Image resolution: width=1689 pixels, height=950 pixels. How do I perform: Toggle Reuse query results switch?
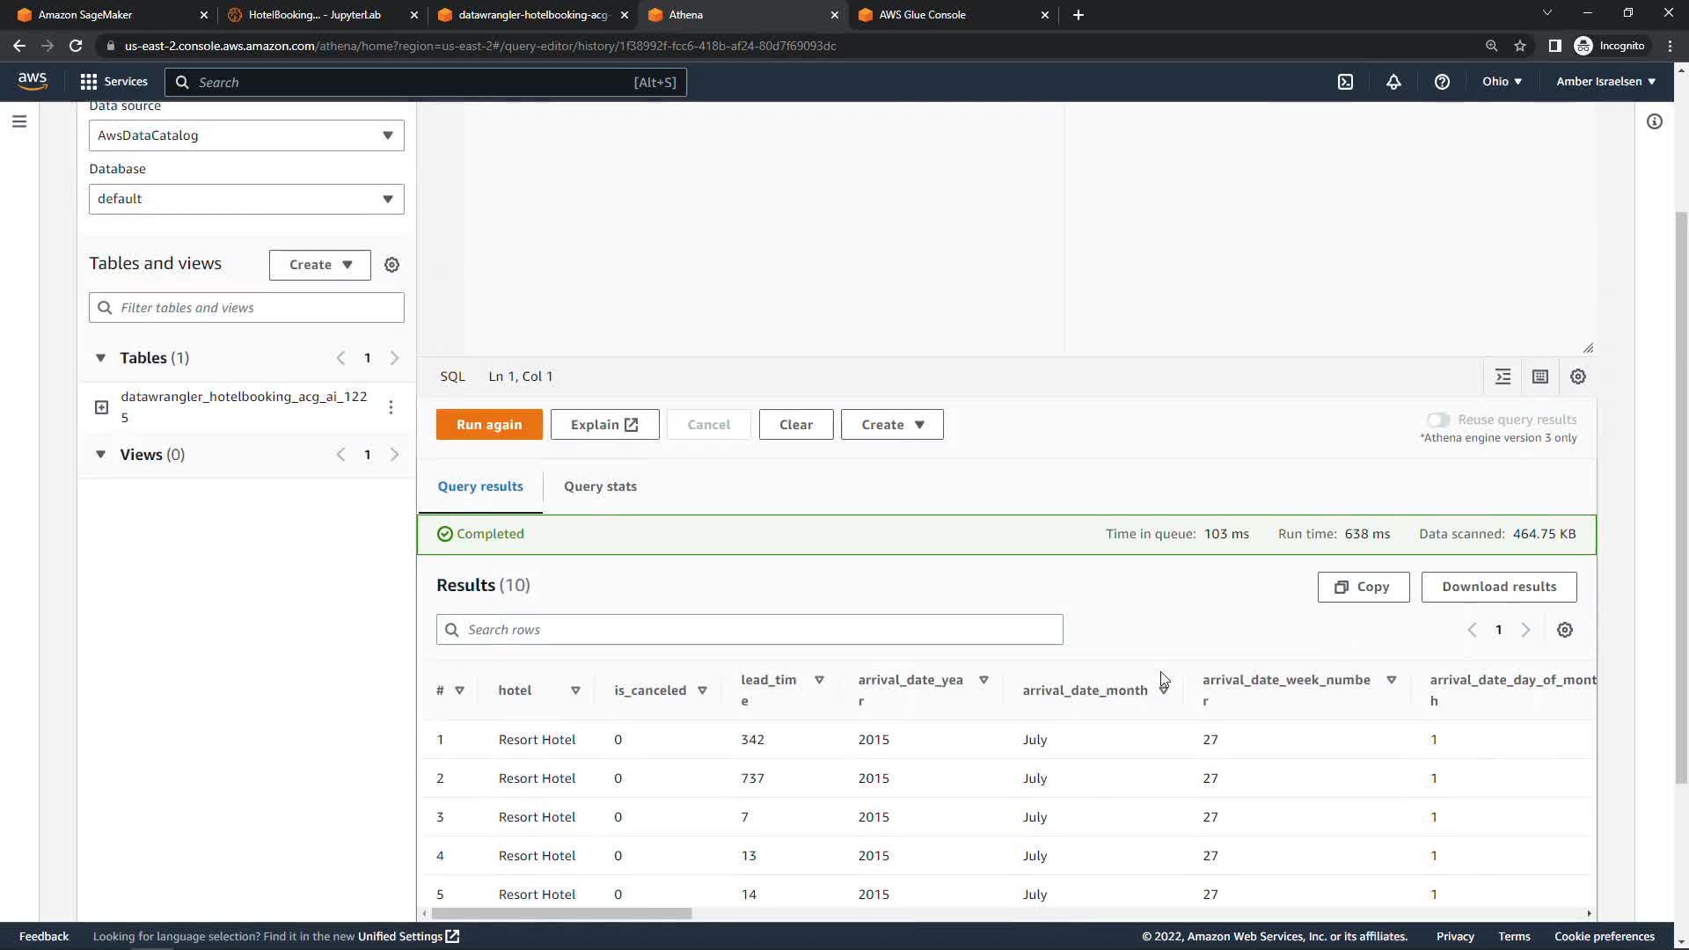(1437, 420)
